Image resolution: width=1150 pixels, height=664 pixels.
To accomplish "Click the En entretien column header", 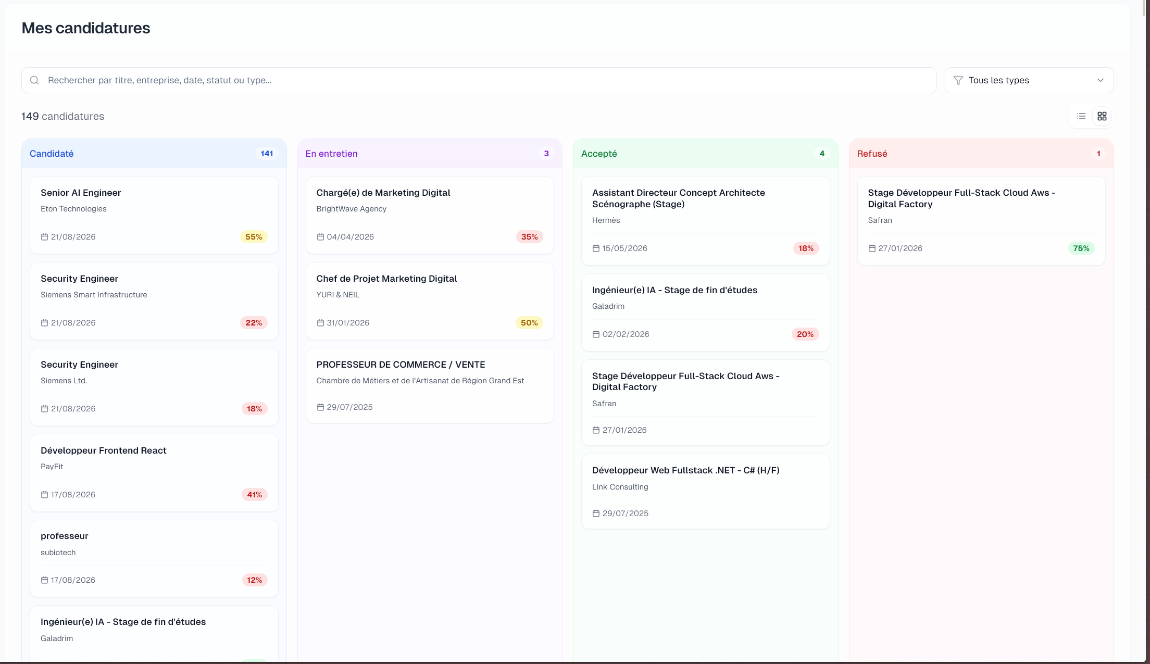I will [x=430, y=154].
